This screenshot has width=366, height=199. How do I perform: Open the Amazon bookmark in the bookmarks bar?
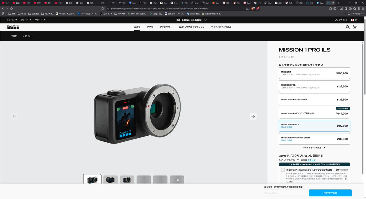65,14
